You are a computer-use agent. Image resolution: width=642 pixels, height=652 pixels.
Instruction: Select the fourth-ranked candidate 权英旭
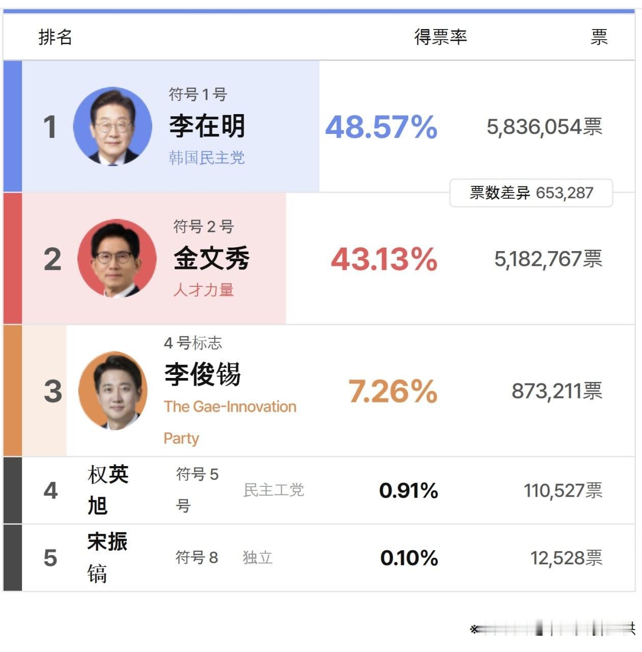click(108, 490)
